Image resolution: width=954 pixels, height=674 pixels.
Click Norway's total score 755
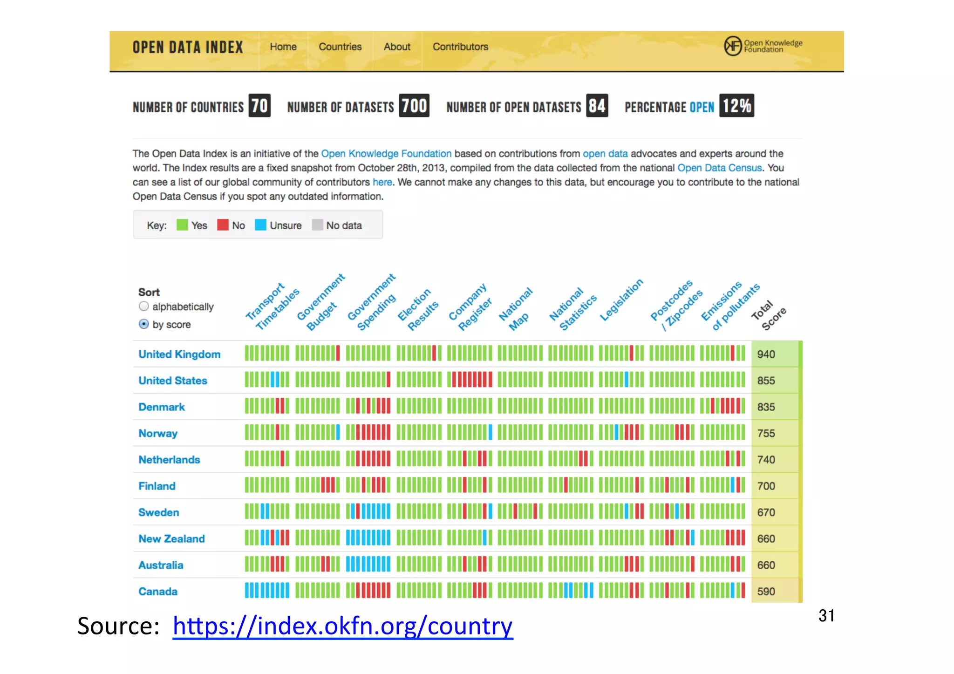tap(766, 433)
